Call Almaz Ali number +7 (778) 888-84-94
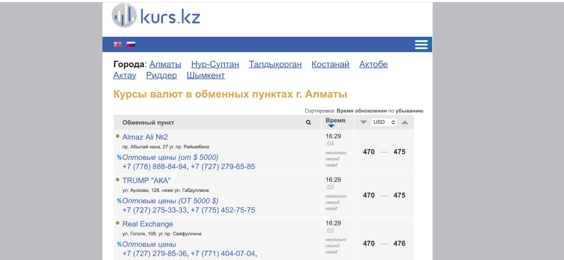This screenshot has height=260, width=564. [x=154, y=167]
